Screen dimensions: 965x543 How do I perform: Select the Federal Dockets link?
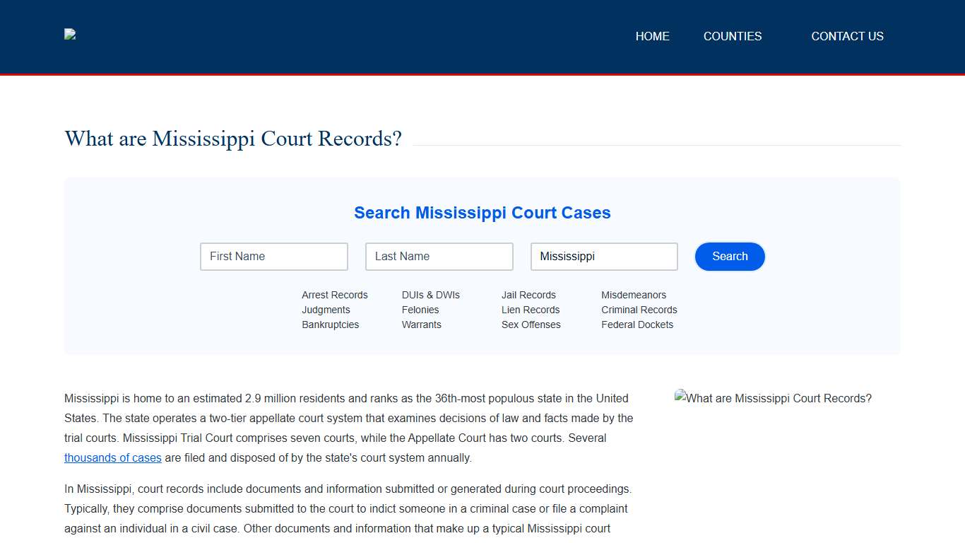638,325
